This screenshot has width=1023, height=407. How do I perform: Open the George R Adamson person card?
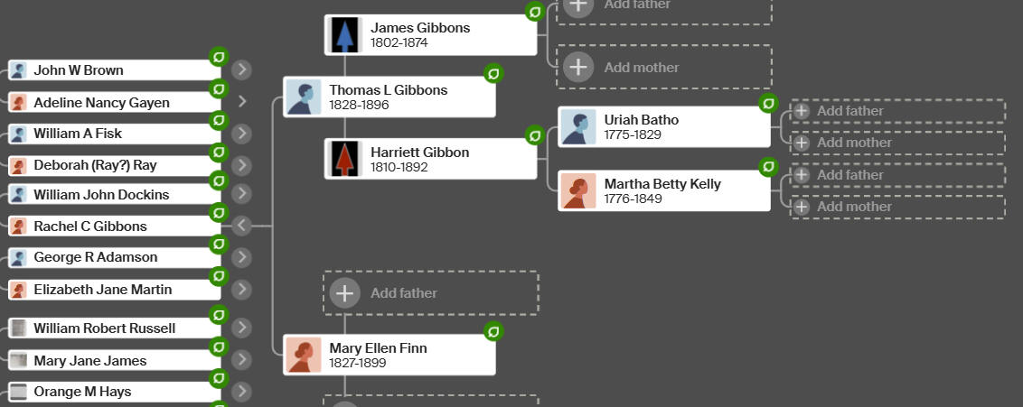[114, 257]
